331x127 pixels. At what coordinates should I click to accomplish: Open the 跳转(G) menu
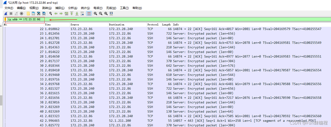click(47, 8)
